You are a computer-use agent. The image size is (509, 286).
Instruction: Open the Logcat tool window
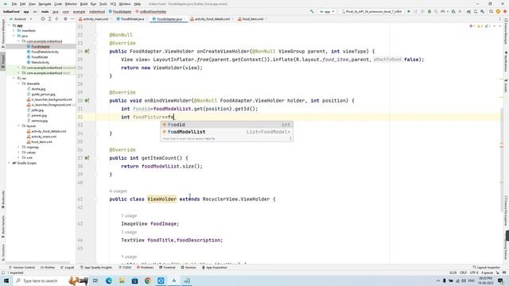coord(67,268)
